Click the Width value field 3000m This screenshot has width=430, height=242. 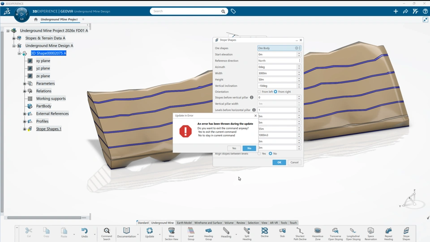click(x=277, y=73)
